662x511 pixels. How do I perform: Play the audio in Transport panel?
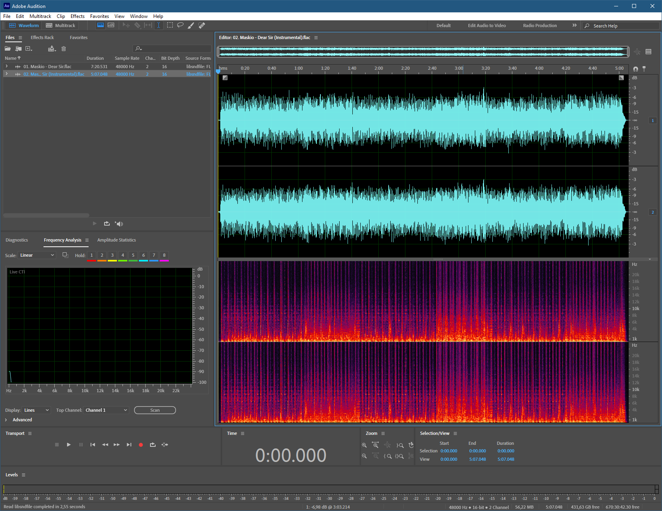[x=69, y=445]
